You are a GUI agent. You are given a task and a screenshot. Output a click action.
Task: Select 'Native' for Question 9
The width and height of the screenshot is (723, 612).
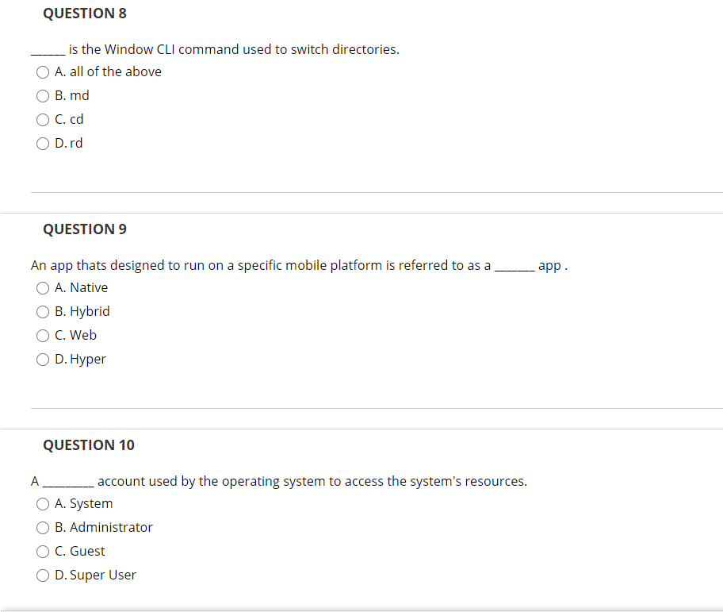[x=42, y=287]
